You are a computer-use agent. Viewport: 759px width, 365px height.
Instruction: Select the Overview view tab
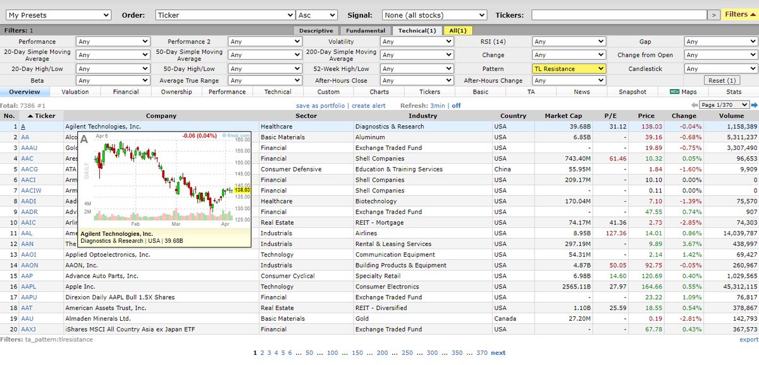(x=25, y=92)
